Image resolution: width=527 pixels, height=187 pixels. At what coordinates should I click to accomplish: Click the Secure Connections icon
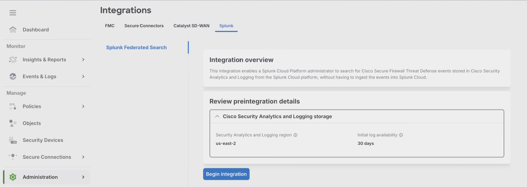coord(13,157)
